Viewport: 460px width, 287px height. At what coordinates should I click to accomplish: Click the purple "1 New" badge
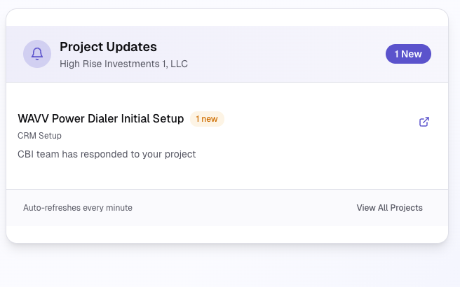(x=408, y=54)
